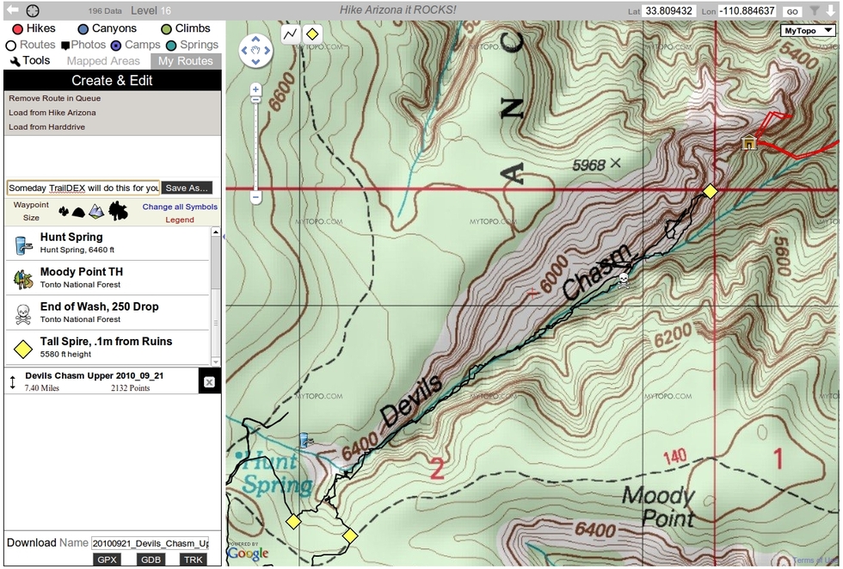The image size is (843, 569).
Task: Click the hand icon in the pan control
Action: [255, 51]
